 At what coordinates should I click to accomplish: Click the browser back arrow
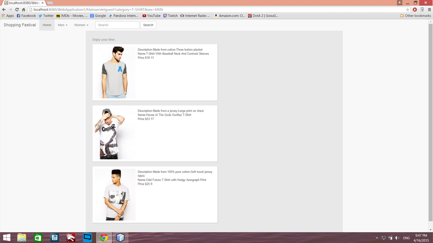pyautogui.click(x=4, y=10)
